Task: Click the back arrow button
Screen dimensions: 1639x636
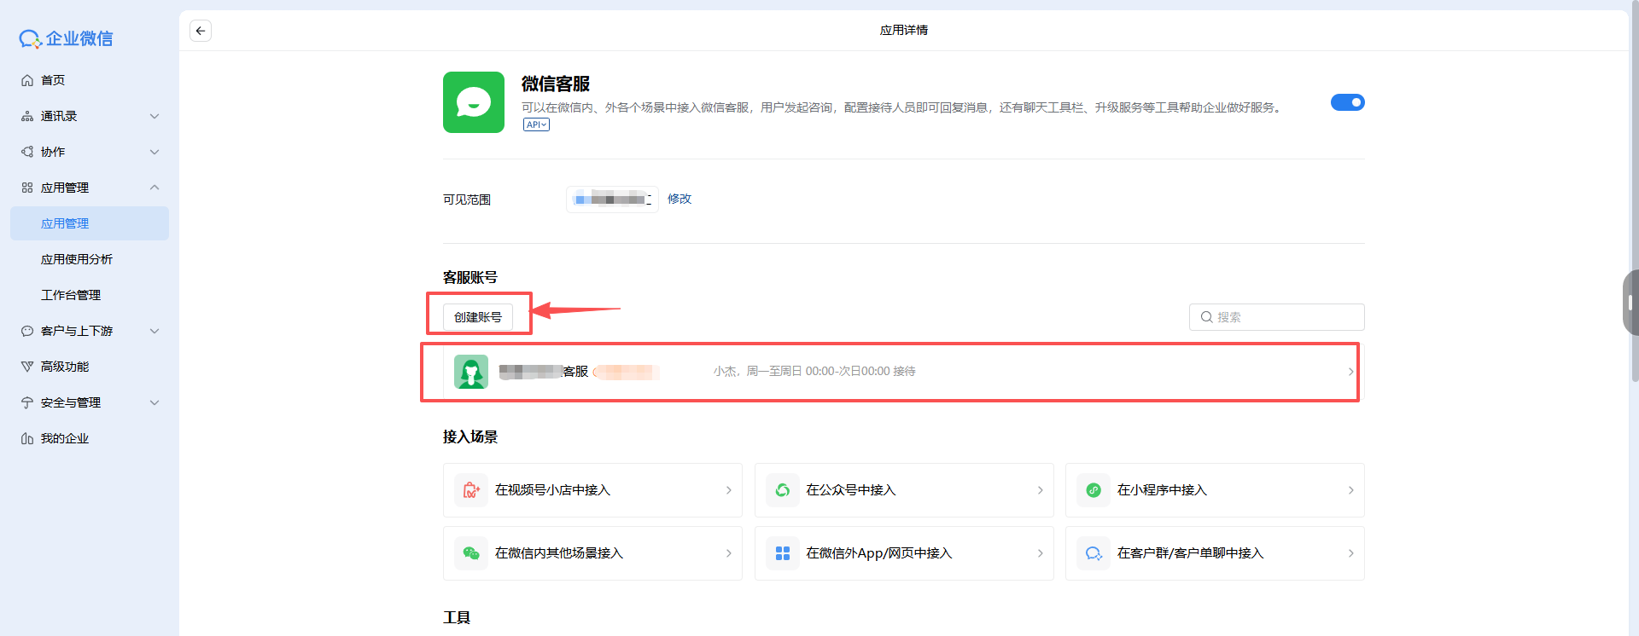Action: click(201, 31)
